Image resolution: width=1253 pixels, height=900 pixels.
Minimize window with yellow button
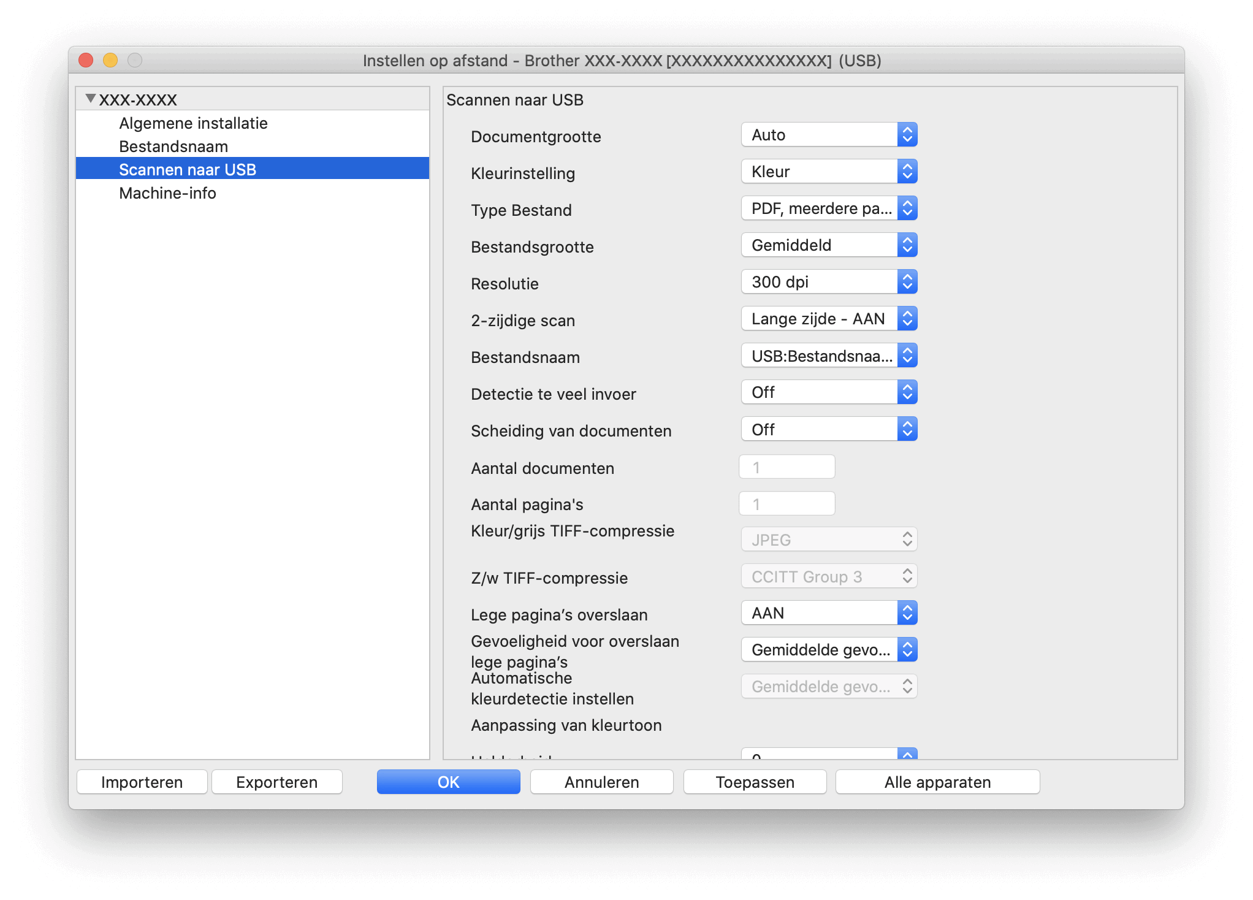[110, 60]
